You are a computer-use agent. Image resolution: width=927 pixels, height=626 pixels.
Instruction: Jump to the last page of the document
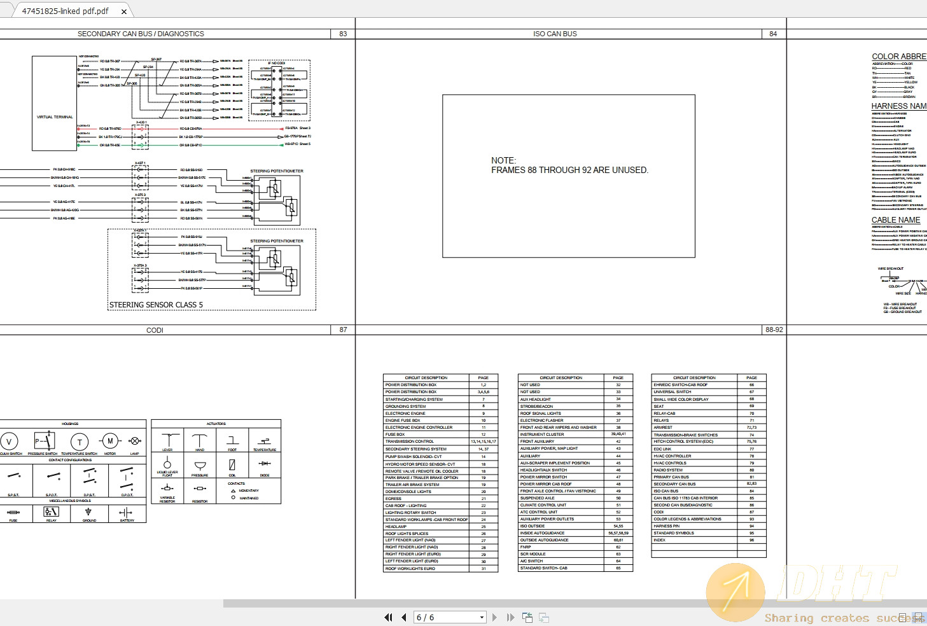(510, 617)
